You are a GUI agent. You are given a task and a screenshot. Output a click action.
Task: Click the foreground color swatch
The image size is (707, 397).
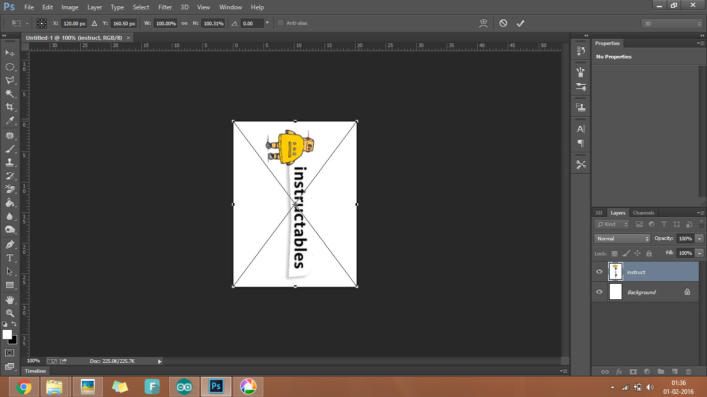click(x=7, y=334)
